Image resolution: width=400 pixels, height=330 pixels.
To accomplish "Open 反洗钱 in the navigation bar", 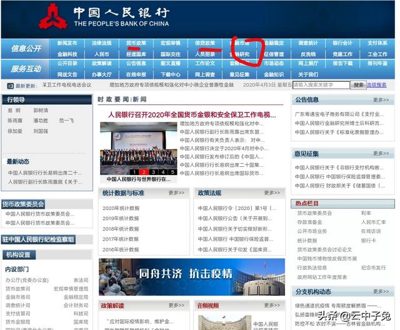I will pos(308,54).
